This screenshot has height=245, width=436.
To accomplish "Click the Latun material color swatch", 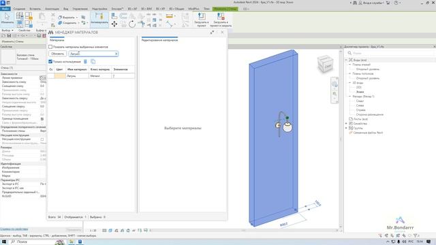I will [60, 76].
